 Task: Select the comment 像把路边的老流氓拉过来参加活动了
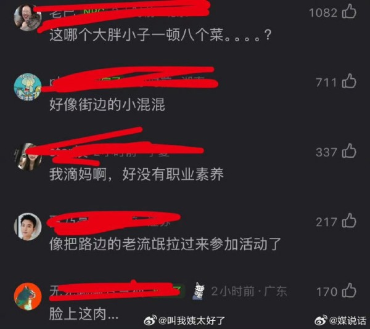click(165, 244)
